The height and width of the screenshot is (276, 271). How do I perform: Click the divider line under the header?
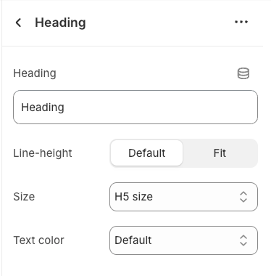pyautogui.click(x=133, y=46)
